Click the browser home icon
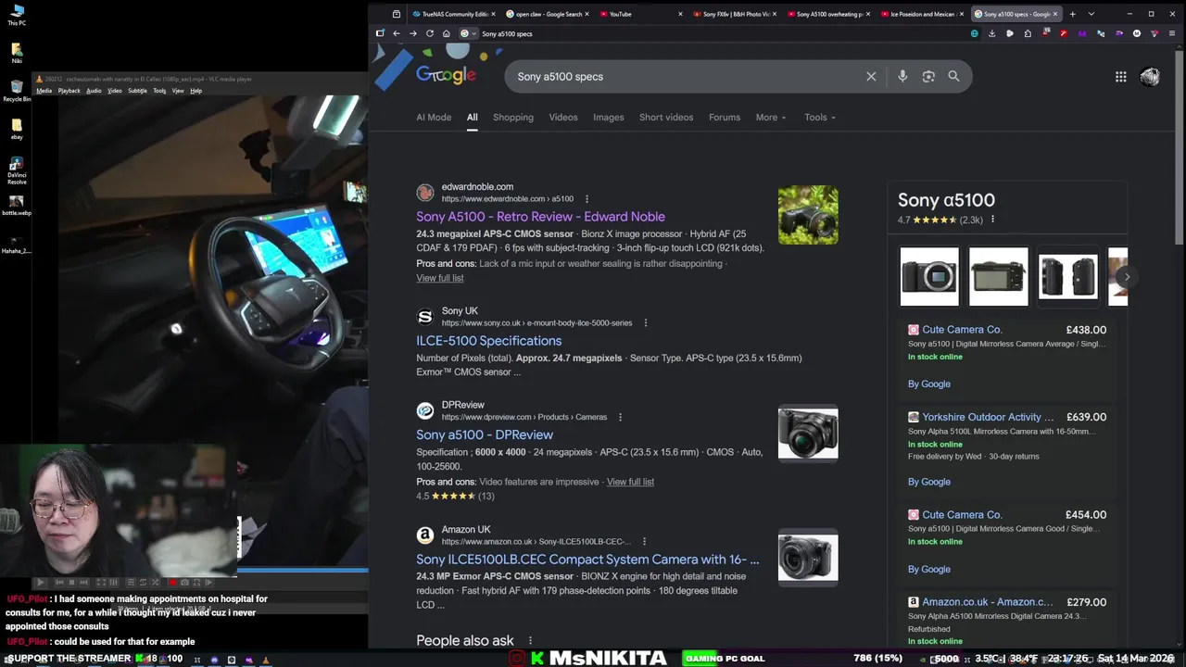The image size is (1186, 667). [446, 33]
